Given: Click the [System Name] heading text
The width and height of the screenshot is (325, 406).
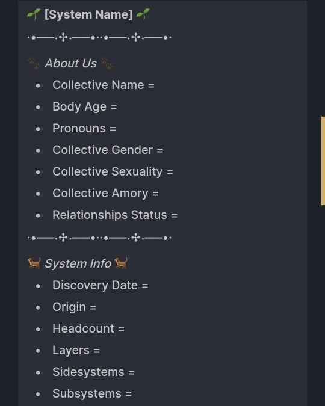Looking at the screenshot, I should click(x=88, y=14).
